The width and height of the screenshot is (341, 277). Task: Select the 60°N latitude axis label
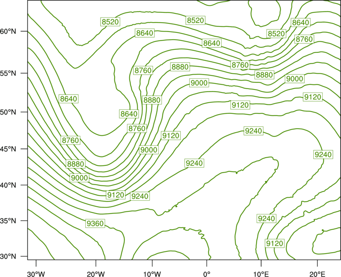point(8,32)
